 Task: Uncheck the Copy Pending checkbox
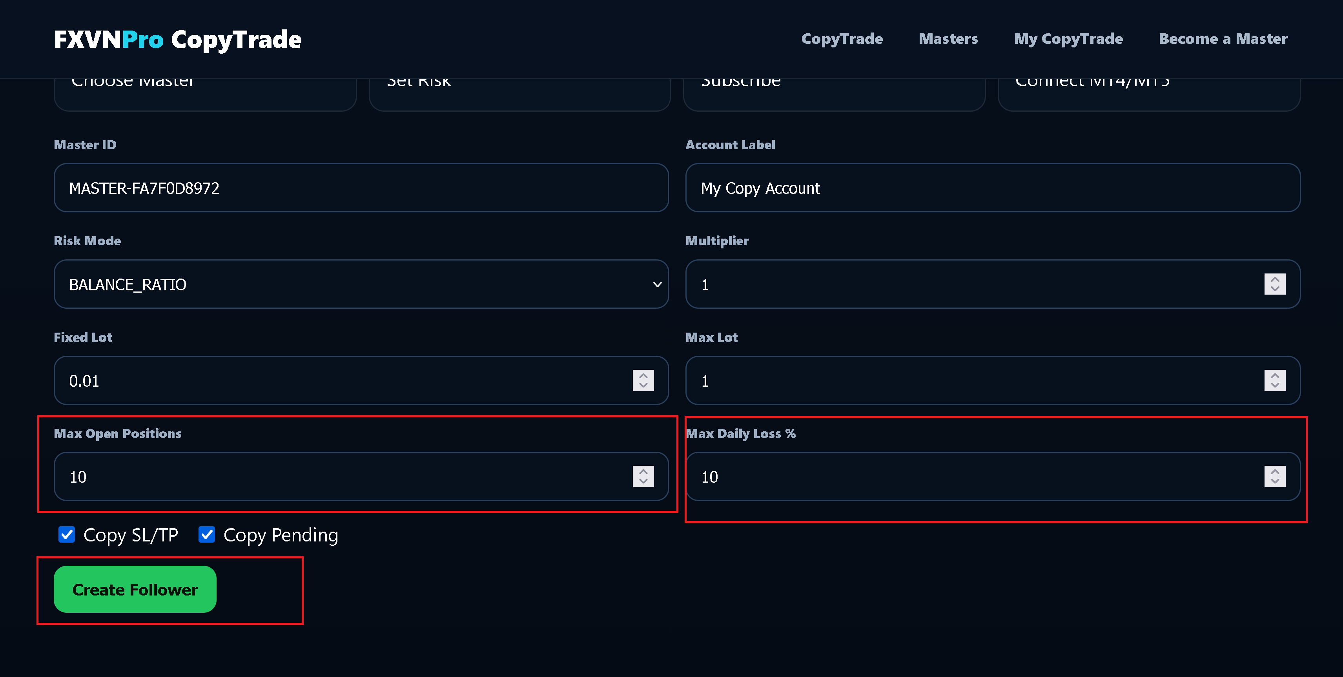[x=206, y=534]
